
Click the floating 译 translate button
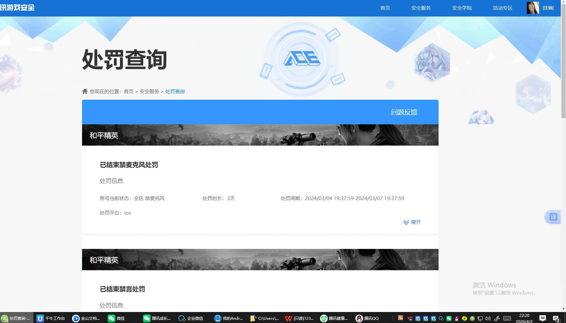553,217
